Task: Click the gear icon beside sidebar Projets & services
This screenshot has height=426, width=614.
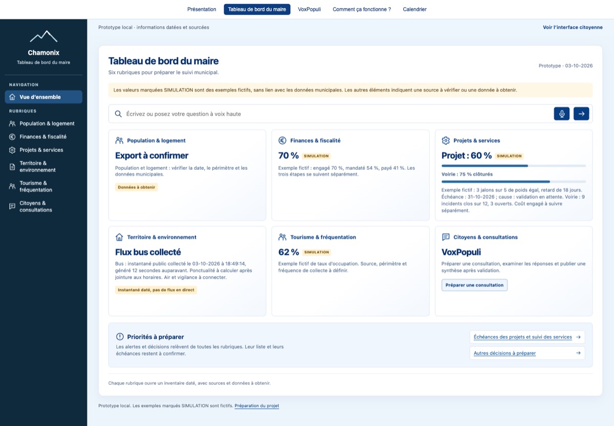Action: pos(12,150)
